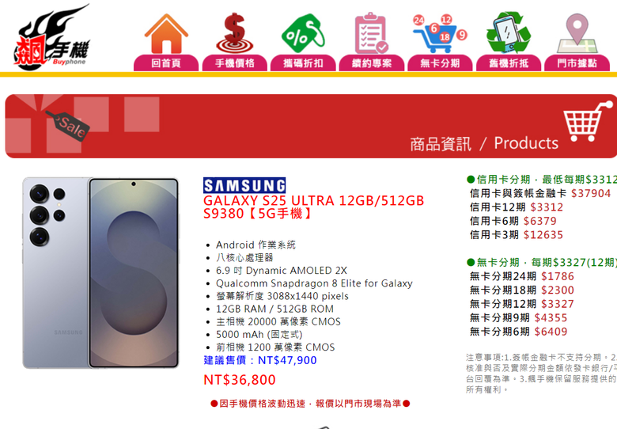Open the green phone recycling icon
Image resolution: width=617 pixels, height=429 pixels.
pyautogui.click(x=509, y=32)
